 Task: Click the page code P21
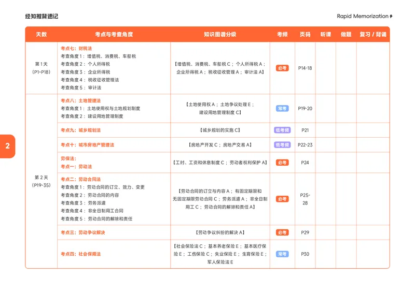point(305,130)
